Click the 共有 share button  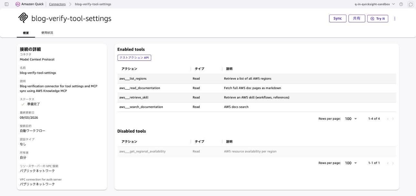pyautogui.click(x=357, y=18)
